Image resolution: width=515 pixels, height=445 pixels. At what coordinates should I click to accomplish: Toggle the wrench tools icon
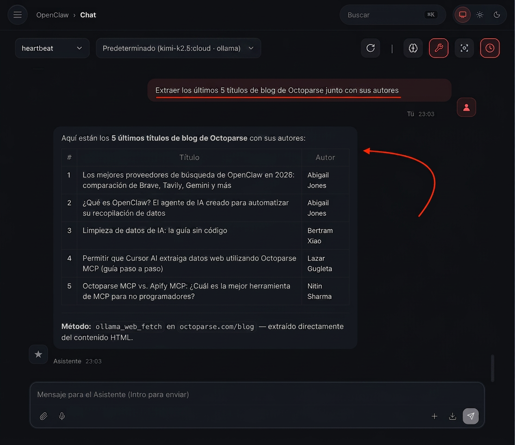click(439, 48)
